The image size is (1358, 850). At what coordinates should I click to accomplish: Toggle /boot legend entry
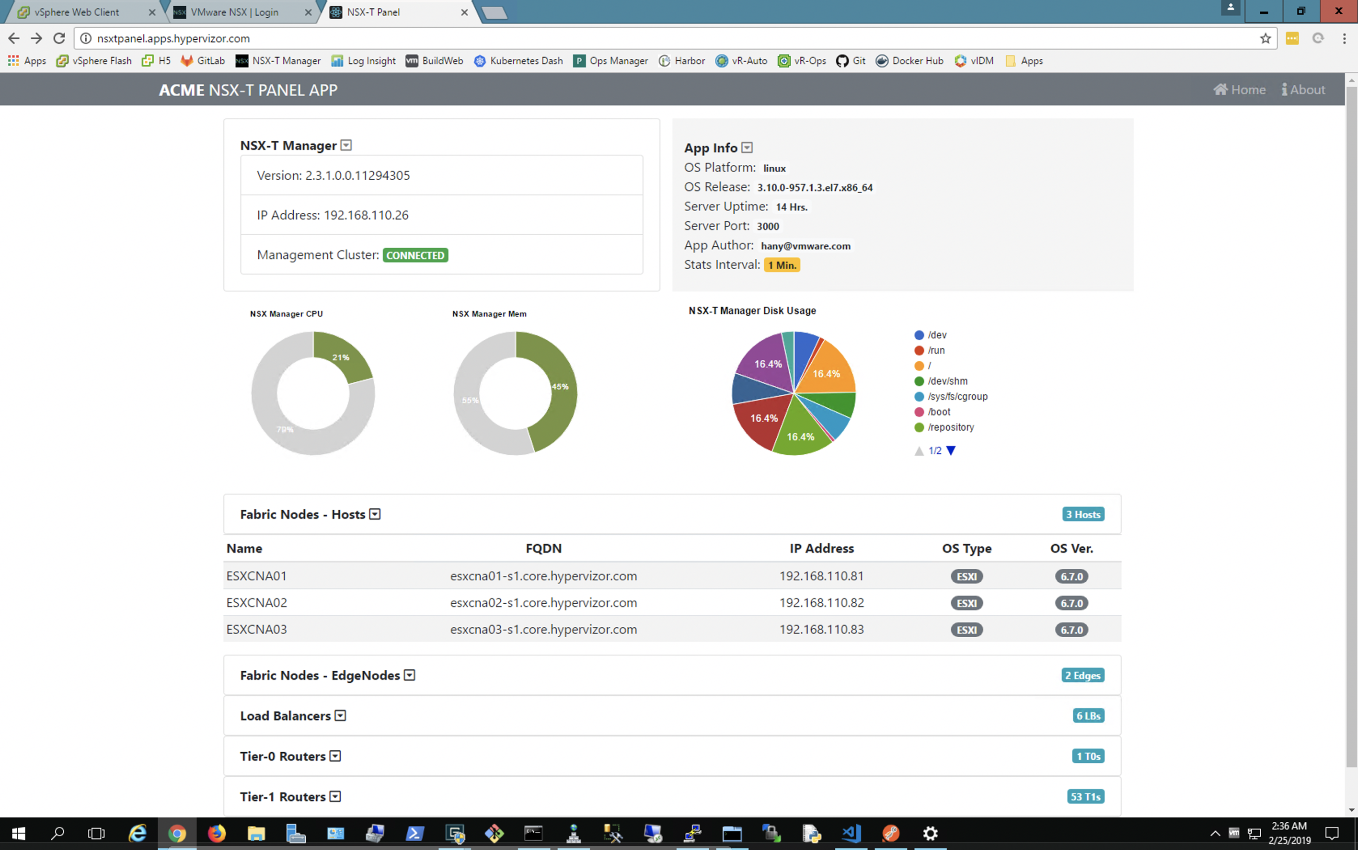[932, 412]
